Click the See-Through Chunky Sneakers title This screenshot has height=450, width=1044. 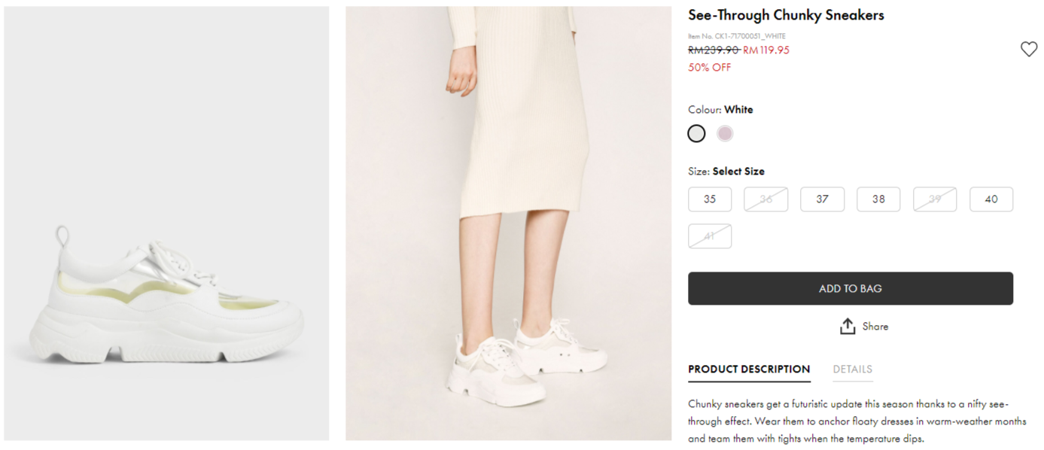[x=786, y=15]
